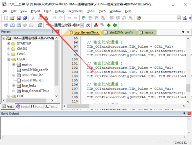This screenshot has width=192, height=145.
Task: Switch to Functions panel tab
Action: [37, 107]
